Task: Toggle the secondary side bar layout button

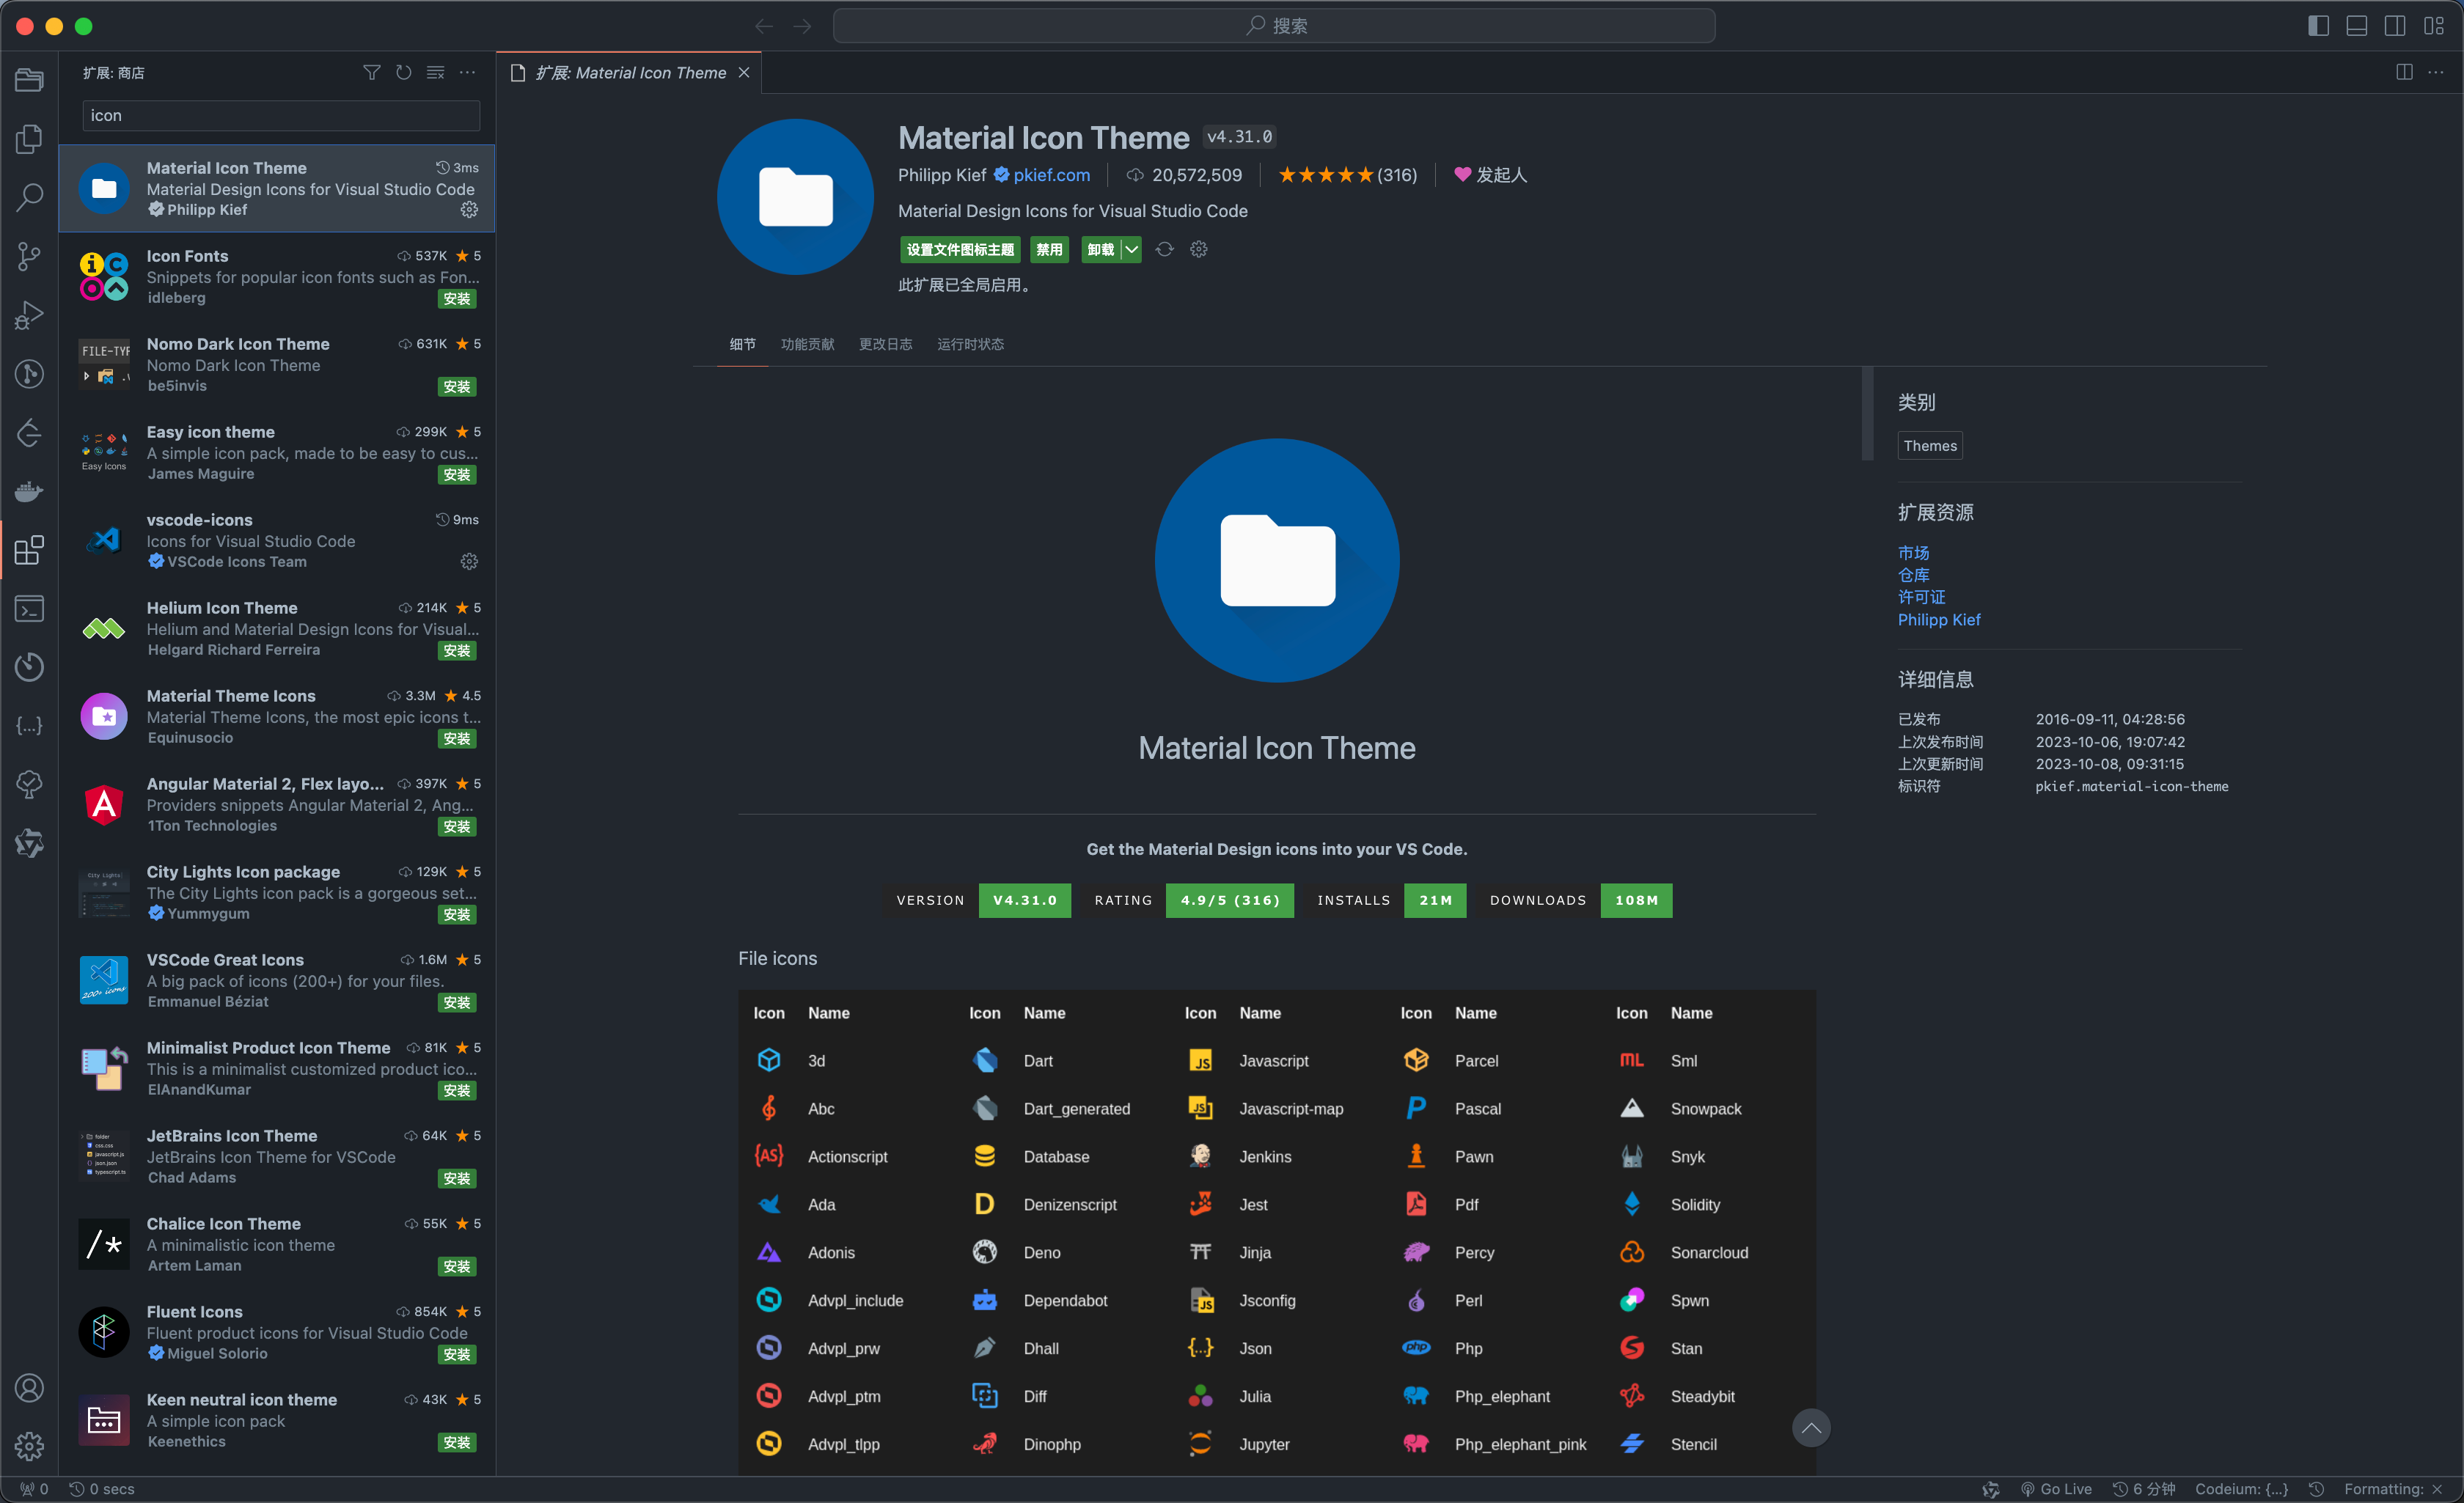Action: 2395,26
